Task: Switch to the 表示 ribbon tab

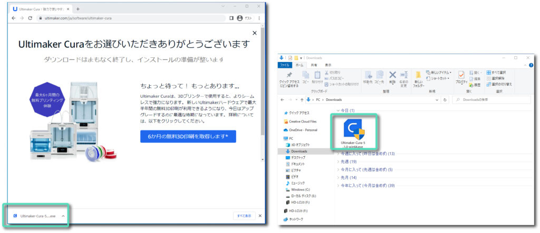Action: tap(328, 65)
